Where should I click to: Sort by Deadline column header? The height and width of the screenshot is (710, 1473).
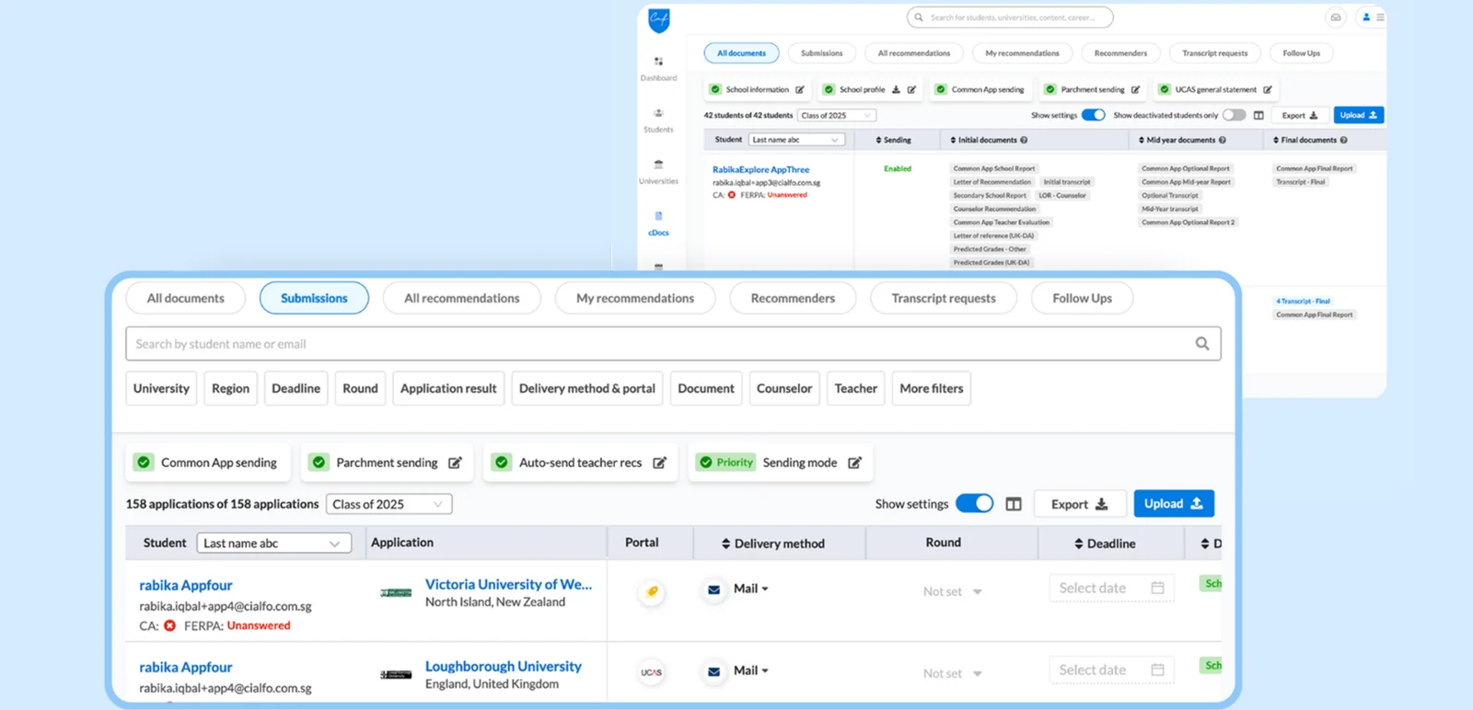pos(1105,544)
